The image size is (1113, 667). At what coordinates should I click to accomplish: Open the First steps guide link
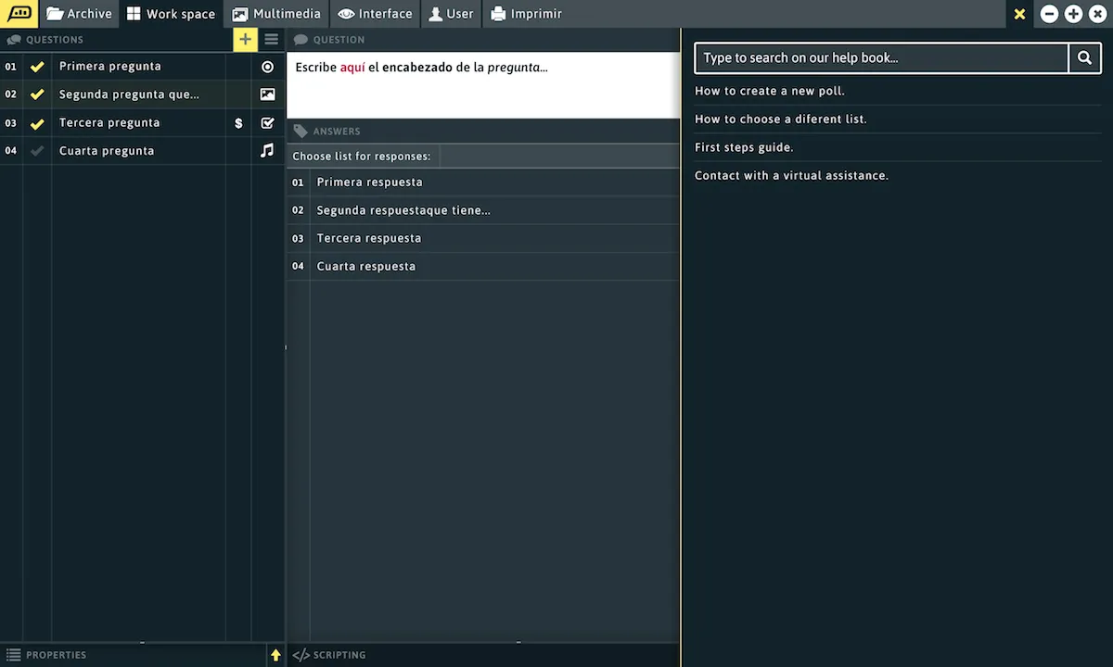(744, 147)
